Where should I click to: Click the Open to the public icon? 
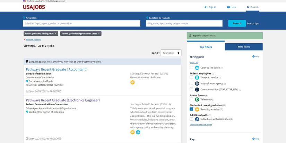[x=197, y=68]
